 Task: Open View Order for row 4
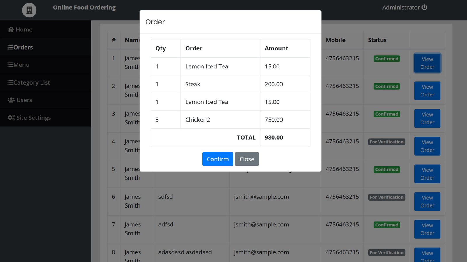point(427,146)
